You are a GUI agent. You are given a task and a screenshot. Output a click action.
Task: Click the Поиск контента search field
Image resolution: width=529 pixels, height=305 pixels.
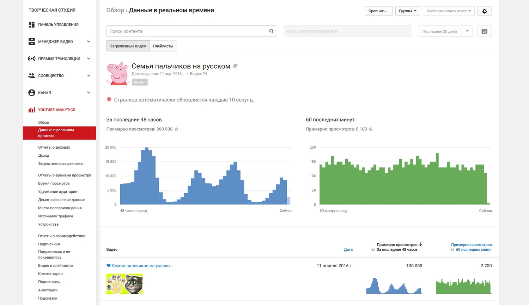click(x=187, y=31)
